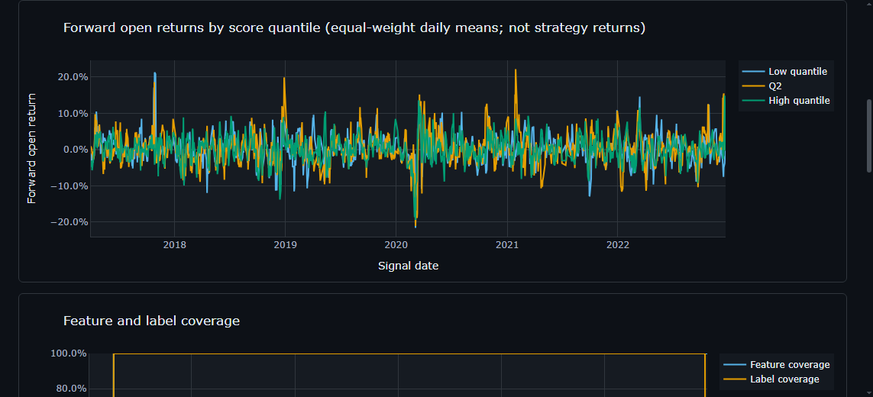Click the 80.0% coverage axis label
This screenshot has width=873, height=397.
pos(71,389)
